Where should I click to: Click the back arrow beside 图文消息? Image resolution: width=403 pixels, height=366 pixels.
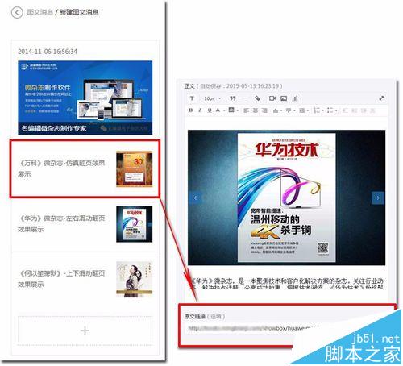[x=17, y=12]
